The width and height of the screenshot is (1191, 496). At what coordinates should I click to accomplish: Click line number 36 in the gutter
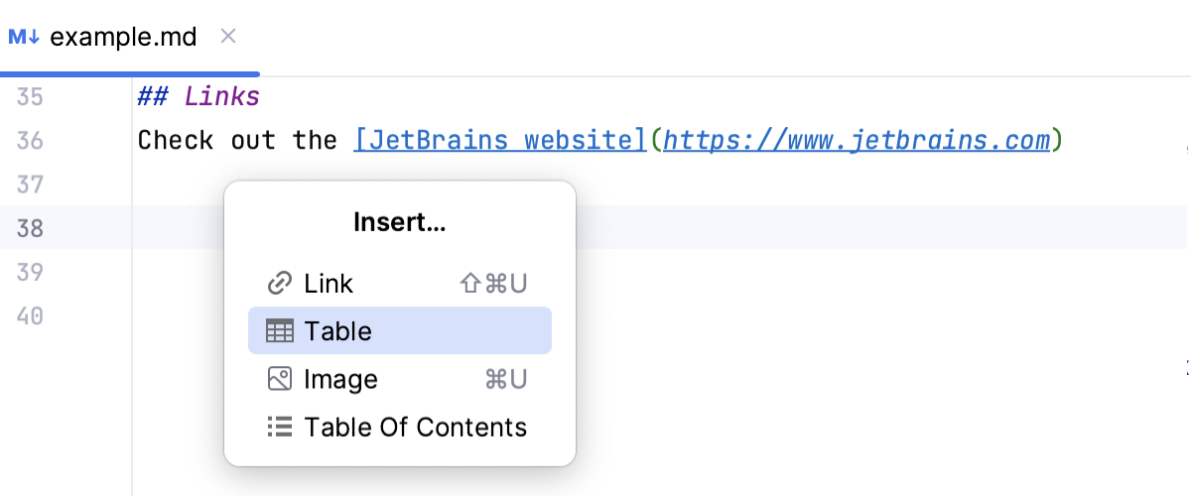pos(30,141)
